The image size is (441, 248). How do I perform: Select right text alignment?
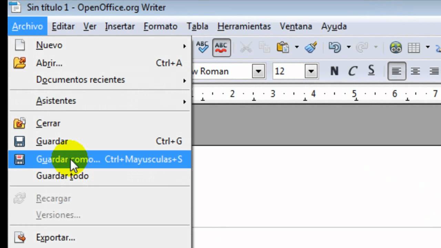pyautogui.click(x=434, y=71)
